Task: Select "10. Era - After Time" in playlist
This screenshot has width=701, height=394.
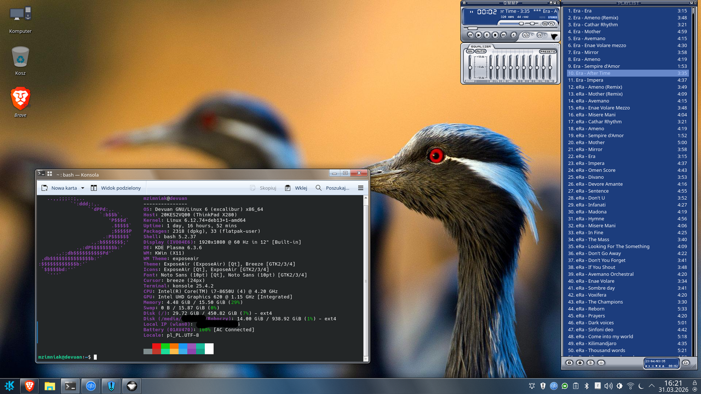Action: tap(627, 73)
